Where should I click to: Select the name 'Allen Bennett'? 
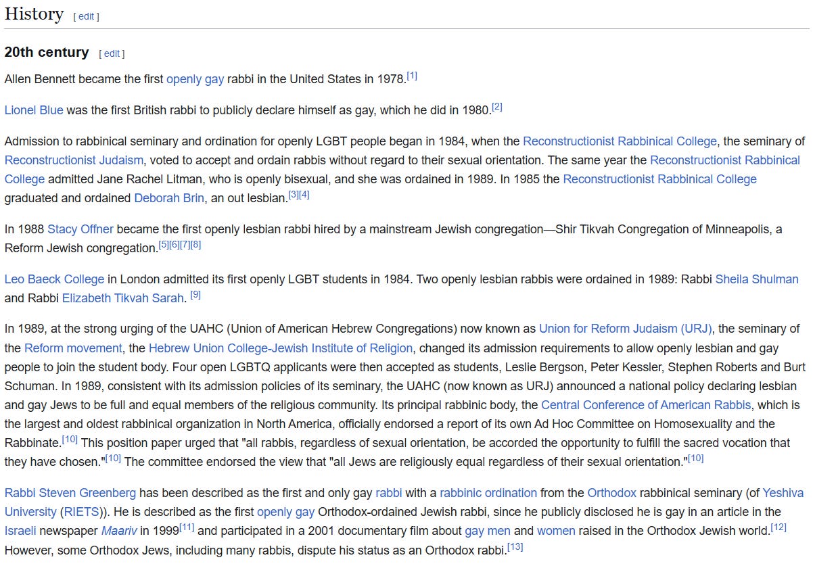pos(41,79)
